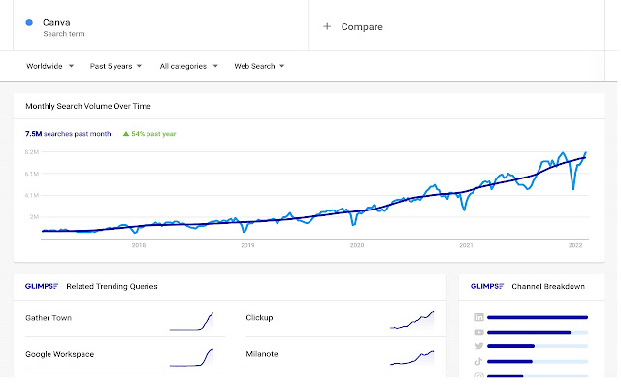Open the Worldwide region dropdown

pos(49,66)
